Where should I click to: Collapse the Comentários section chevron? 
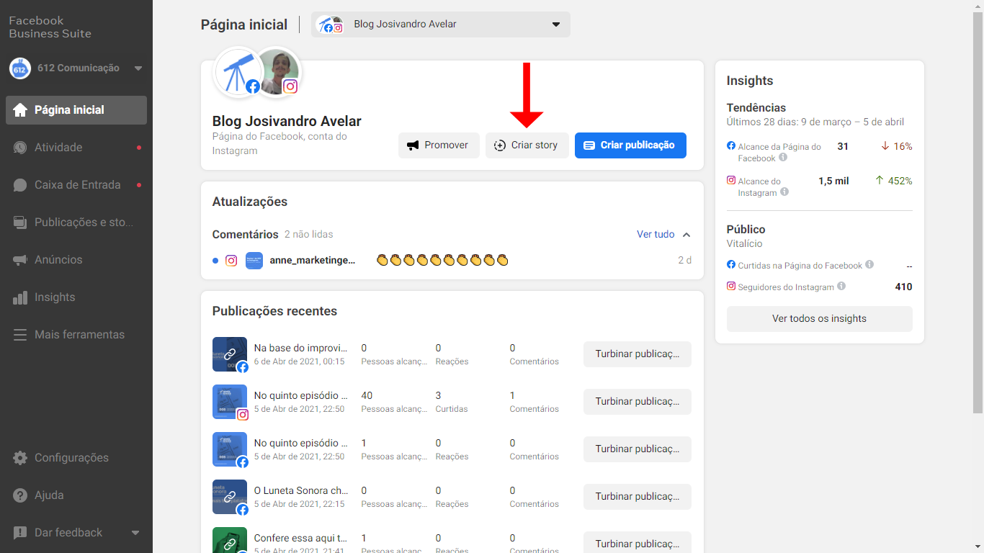click(x=686, y=235)
